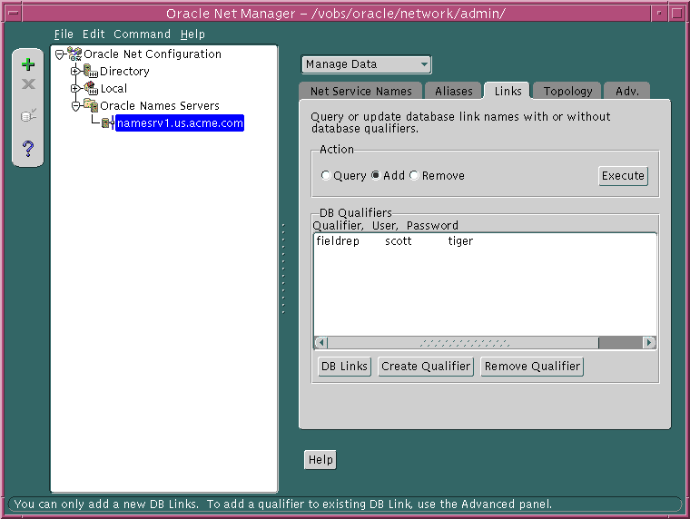Click the DB Links button

pos(344,367)
